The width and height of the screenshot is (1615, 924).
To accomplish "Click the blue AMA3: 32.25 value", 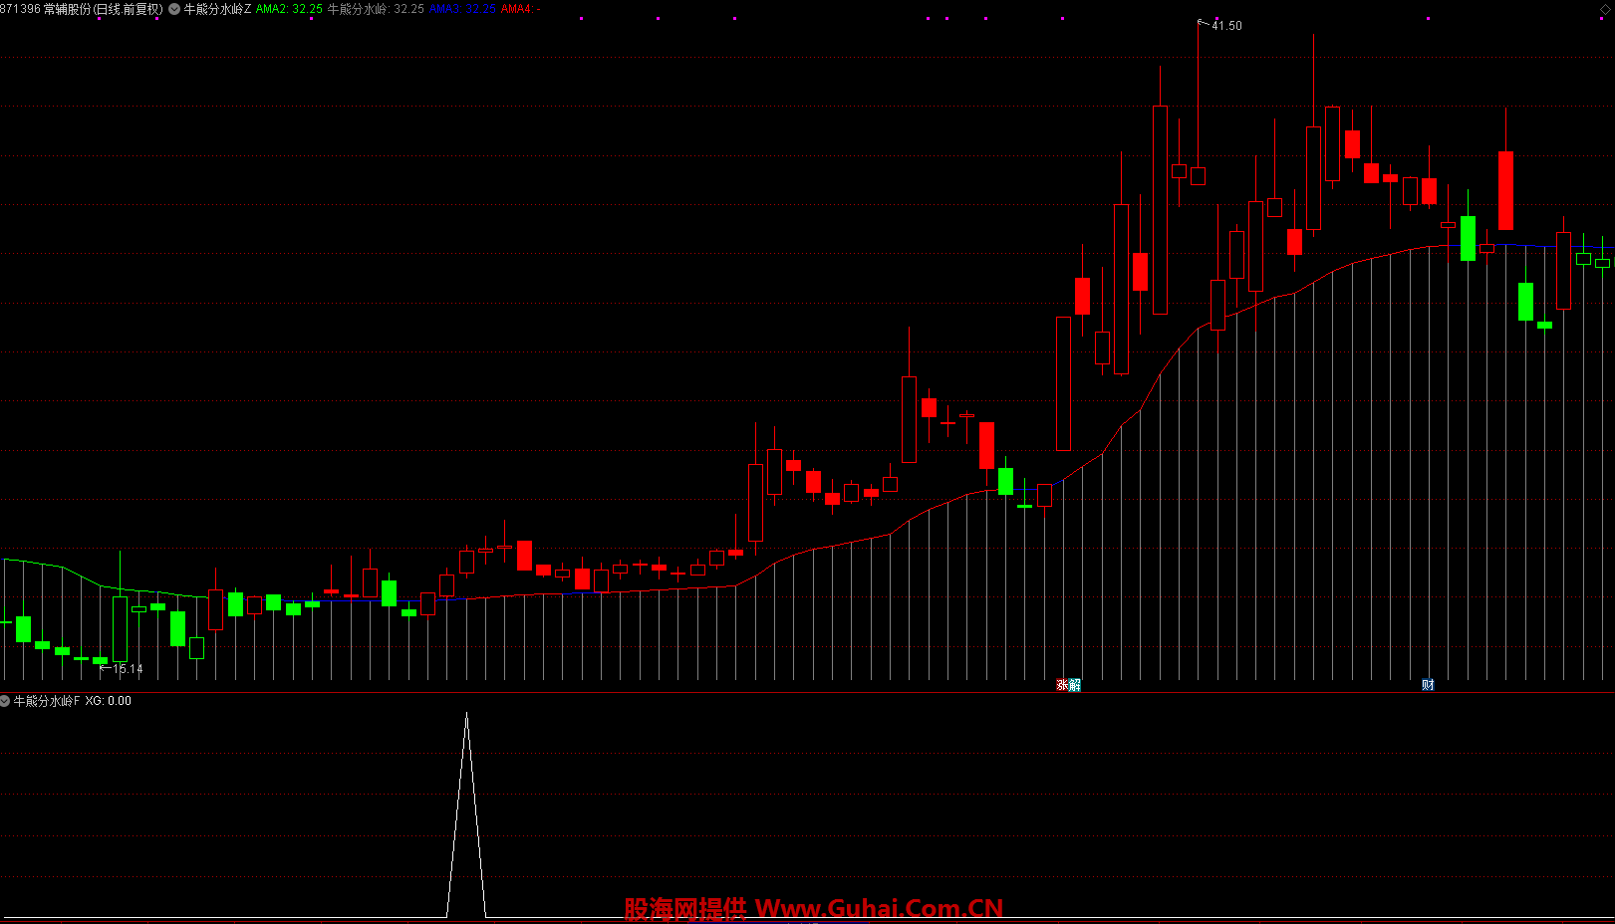I will click(462, 9).
